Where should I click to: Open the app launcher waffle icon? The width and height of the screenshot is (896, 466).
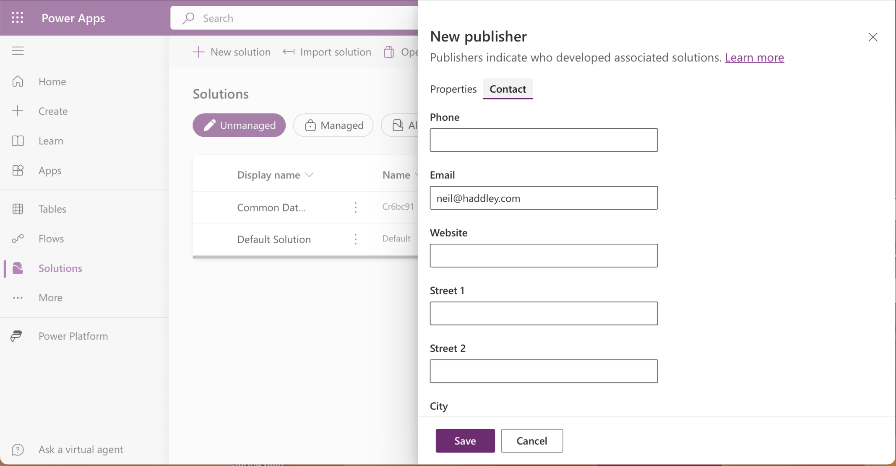[x=17, y=18]
